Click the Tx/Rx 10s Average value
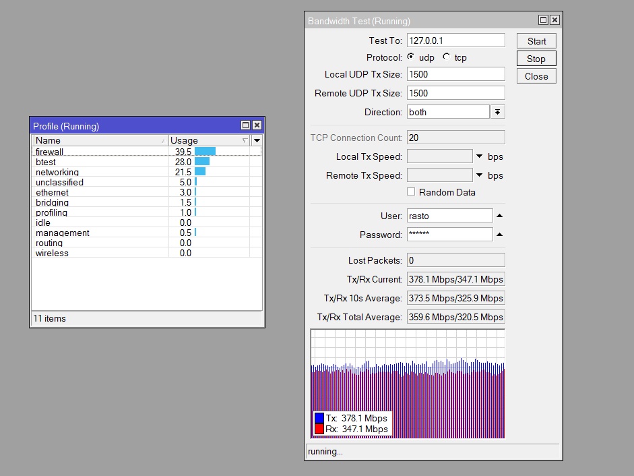The height and width of the screenshot is (476, 634). point(456,298)
